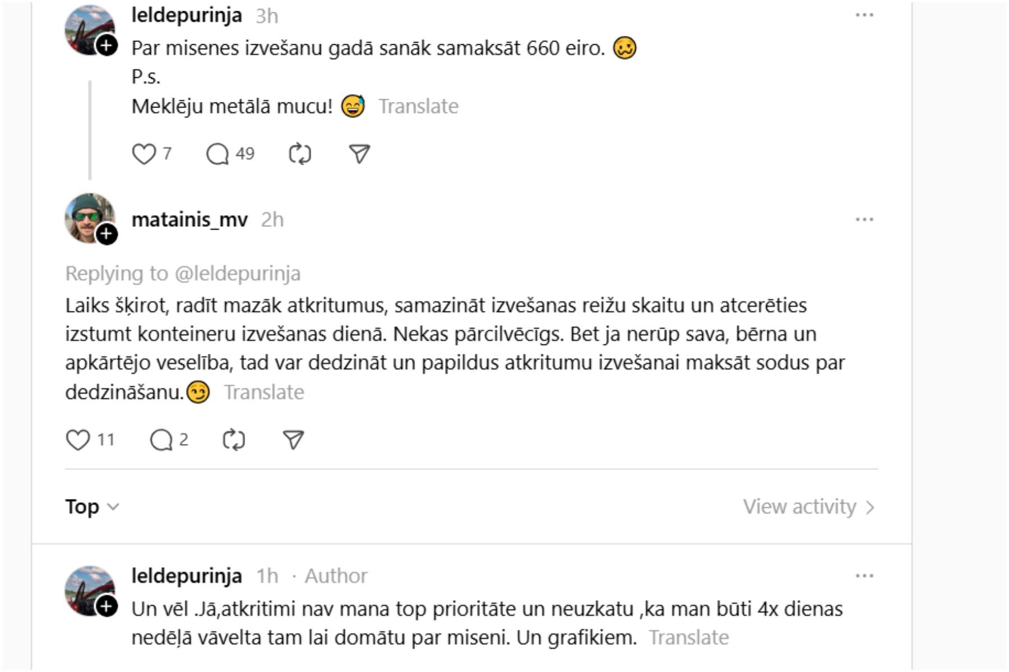This screenshot has width=1009, height=672.
Task: Open comments on matainis_mv's reply
Action: click(161, 440)
